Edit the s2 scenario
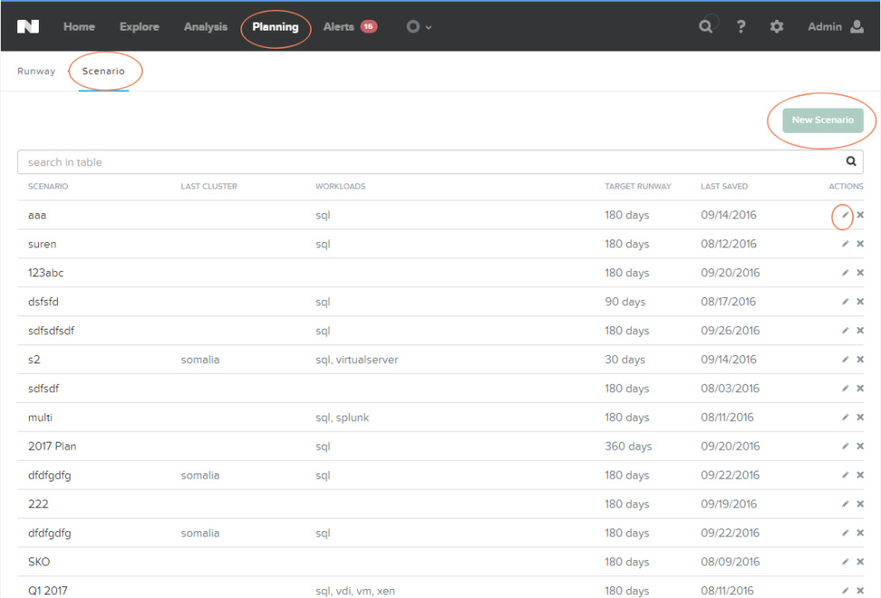 click(845, 360)
